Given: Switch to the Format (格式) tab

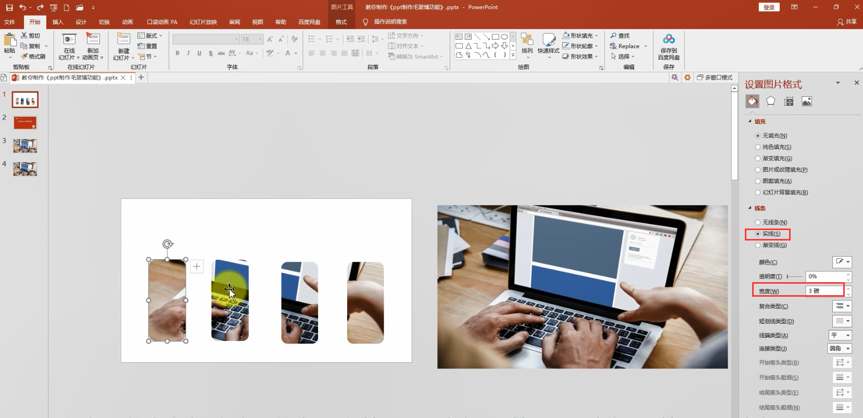Looking at the screenshot, I should click(341, 22).
